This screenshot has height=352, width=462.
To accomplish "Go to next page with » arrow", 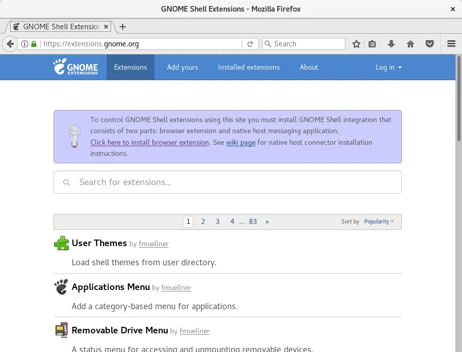I will pos(267,221).
